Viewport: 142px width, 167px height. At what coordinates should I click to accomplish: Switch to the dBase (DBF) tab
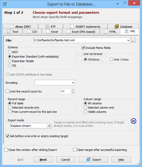[x=20, y=26]
